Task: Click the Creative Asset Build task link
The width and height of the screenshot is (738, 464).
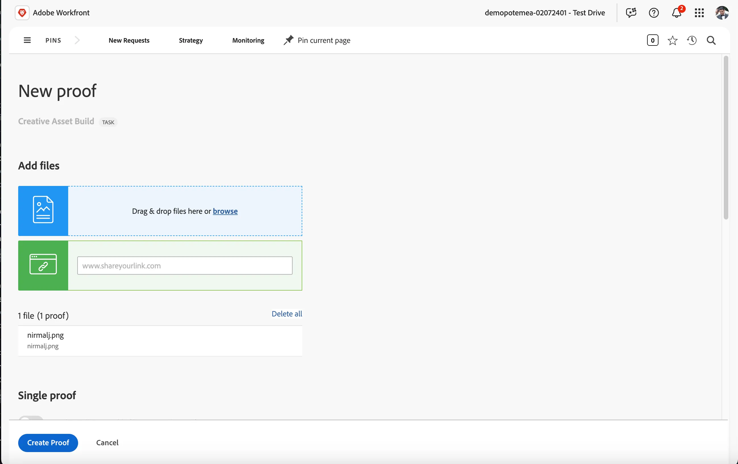Action: coord(56,121)
